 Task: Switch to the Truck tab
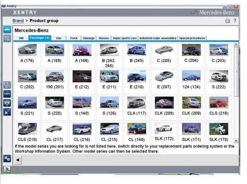click(x=74, y=38)
